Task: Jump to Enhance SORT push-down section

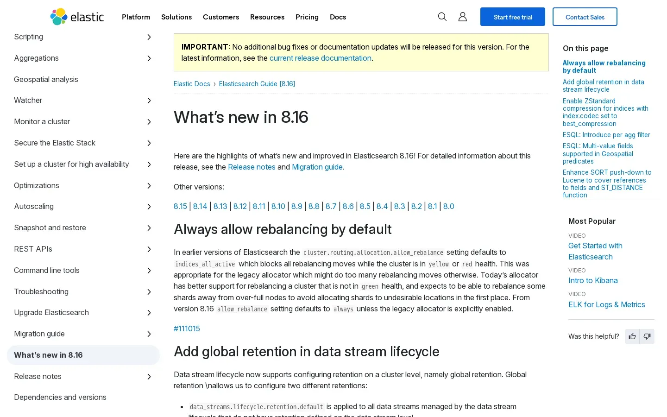Action: point(607,184)
